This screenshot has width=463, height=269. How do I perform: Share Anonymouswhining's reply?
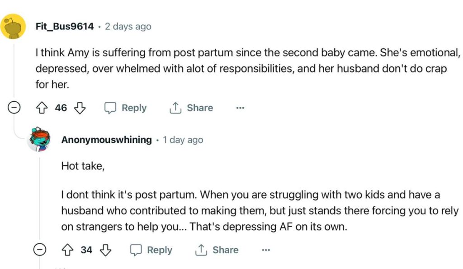(216, 250)
